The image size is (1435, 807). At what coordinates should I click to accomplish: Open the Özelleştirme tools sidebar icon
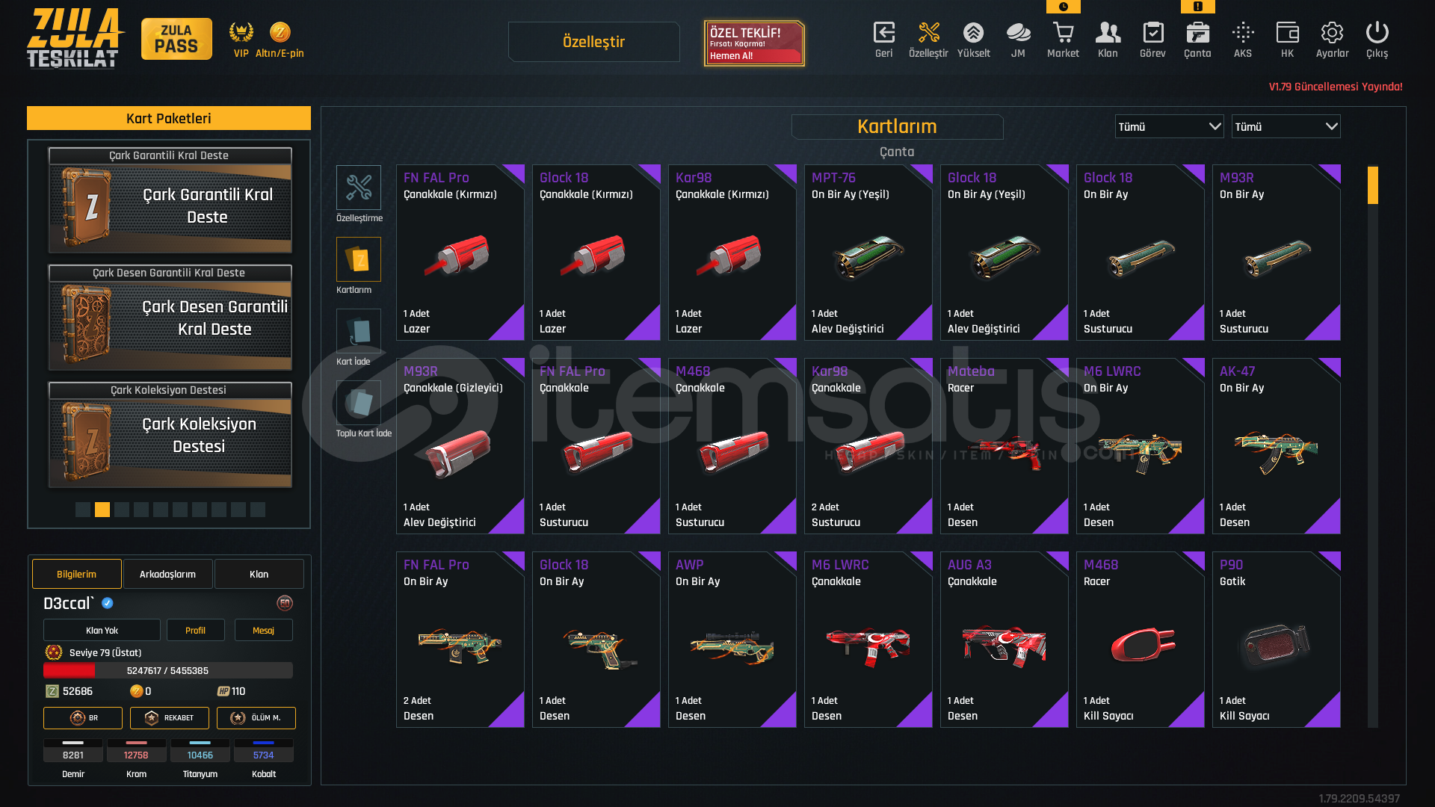point(359,188)
